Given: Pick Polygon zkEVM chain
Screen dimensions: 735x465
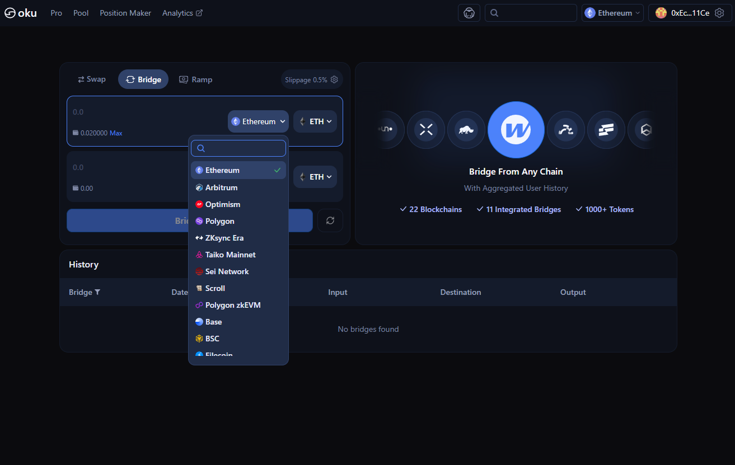Looking at the screenshot, I should click(238, 305).
